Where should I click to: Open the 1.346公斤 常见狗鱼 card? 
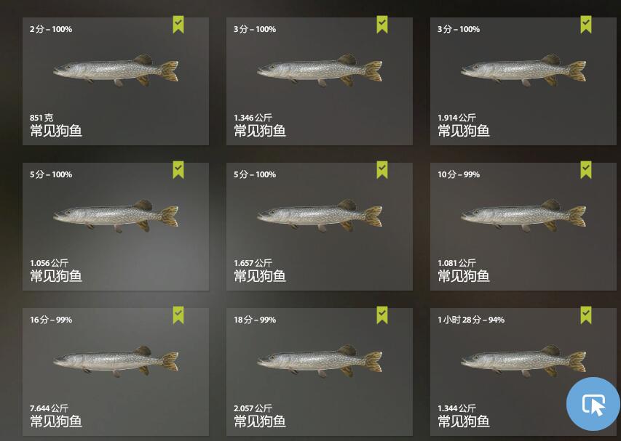pos(319,81)
